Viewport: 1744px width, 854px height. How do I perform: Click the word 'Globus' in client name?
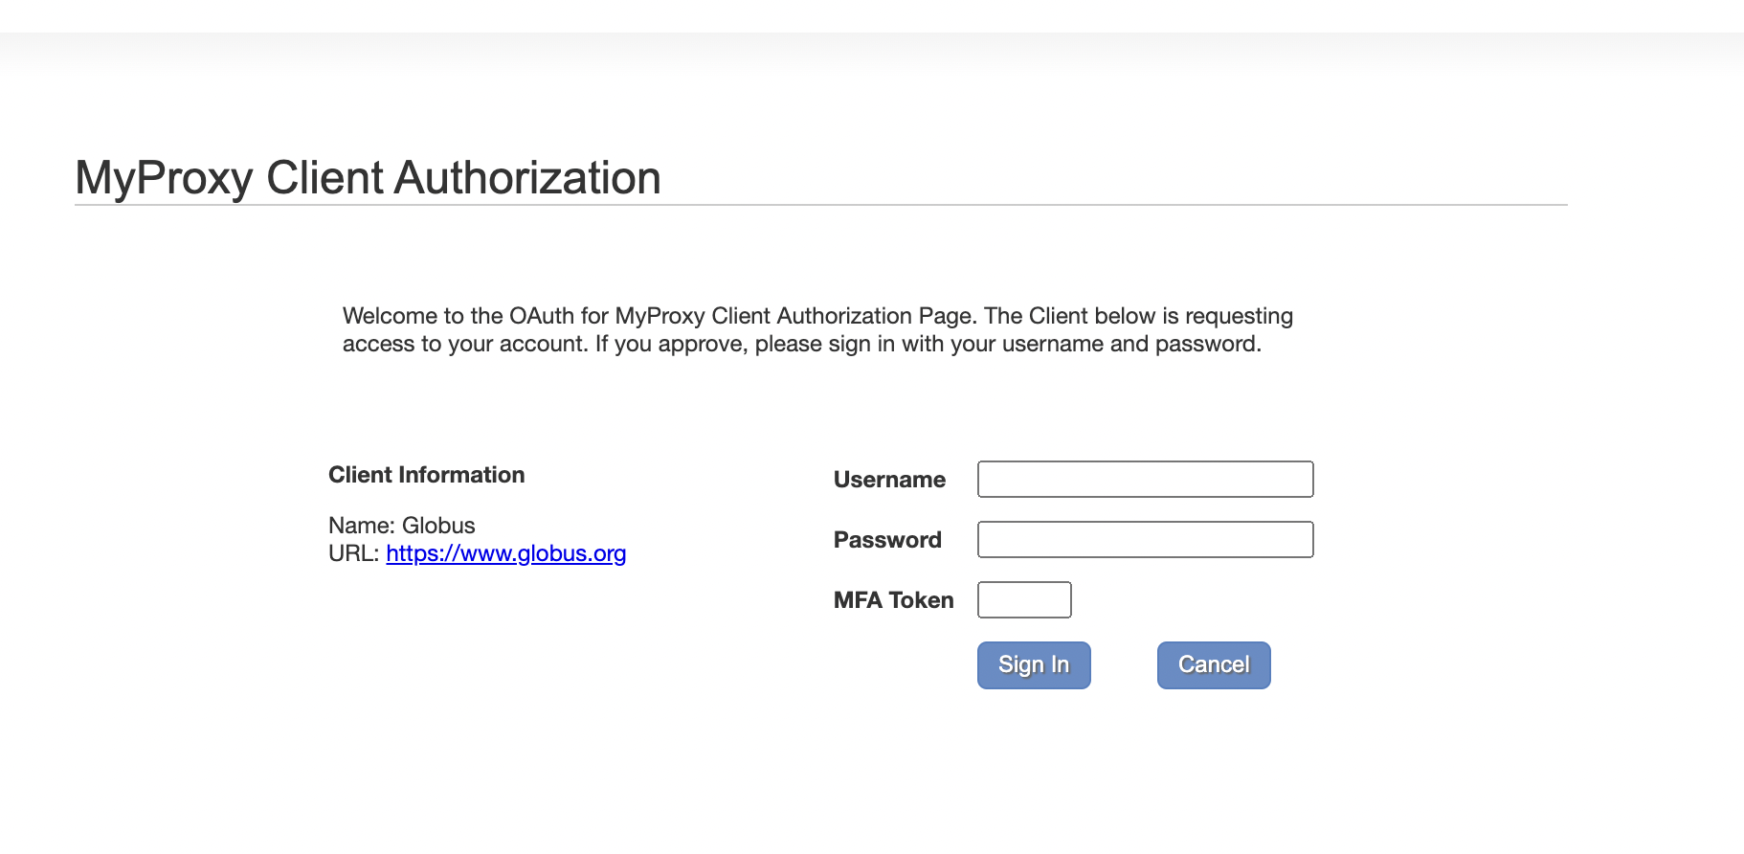[438, 526]
